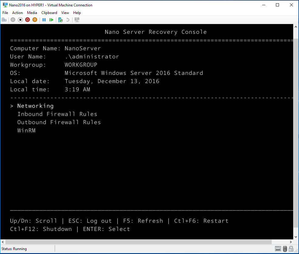Screen dimensions: 299x254
Task: Click the scrollbar down arrow
Action: click(295, 236)
